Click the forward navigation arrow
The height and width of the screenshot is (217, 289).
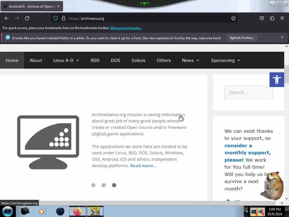point(17,18)
